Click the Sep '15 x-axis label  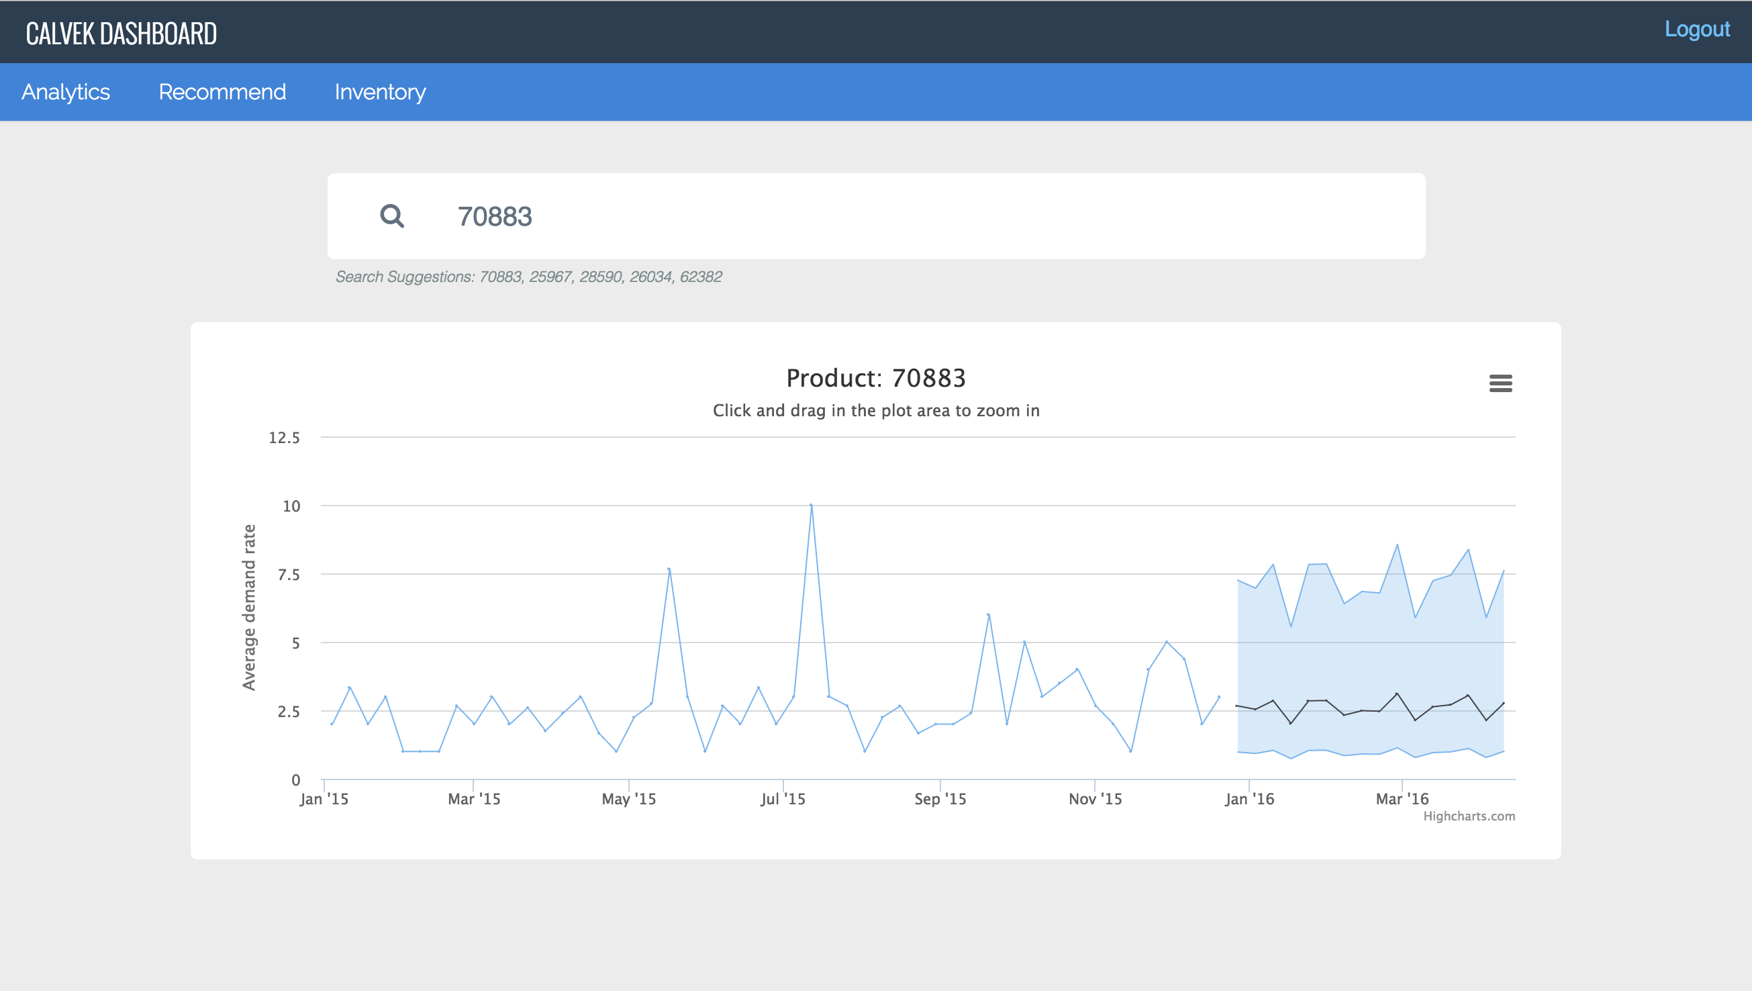[940, 799]
